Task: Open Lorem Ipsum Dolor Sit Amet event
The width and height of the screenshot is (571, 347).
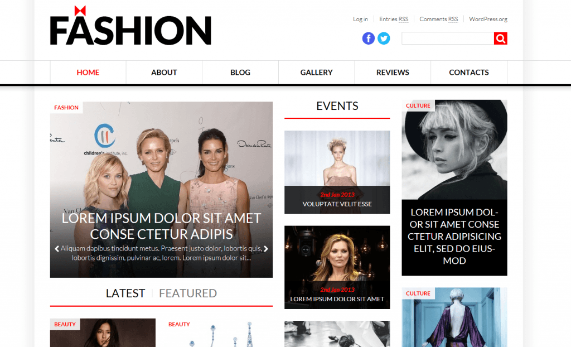Action: pos(337,267)
